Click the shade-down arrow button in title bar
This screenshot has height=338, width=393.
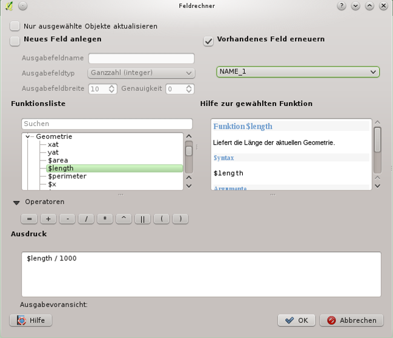[355, 6]
